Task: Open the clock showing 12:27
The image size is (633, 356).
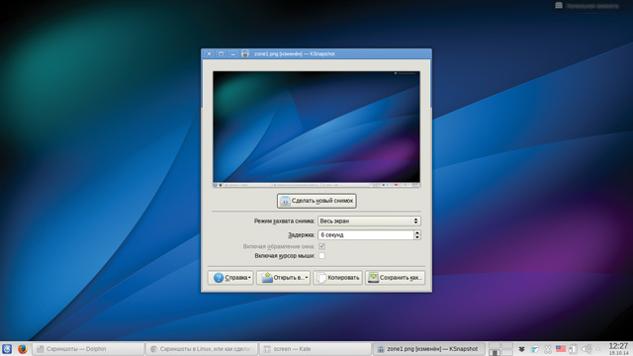Action: coord(618,349)
